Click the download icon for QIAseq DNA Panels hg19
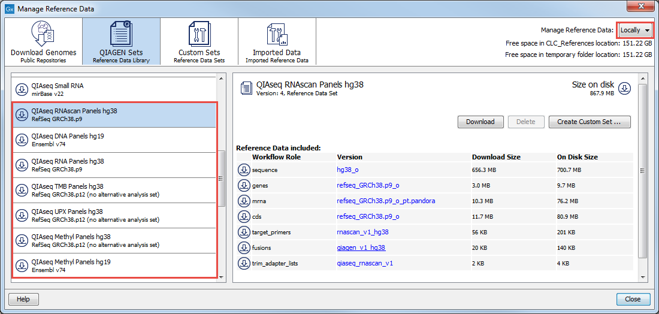Image resolution: width=659 pixels, height=314 pixels. coord(21,140)
